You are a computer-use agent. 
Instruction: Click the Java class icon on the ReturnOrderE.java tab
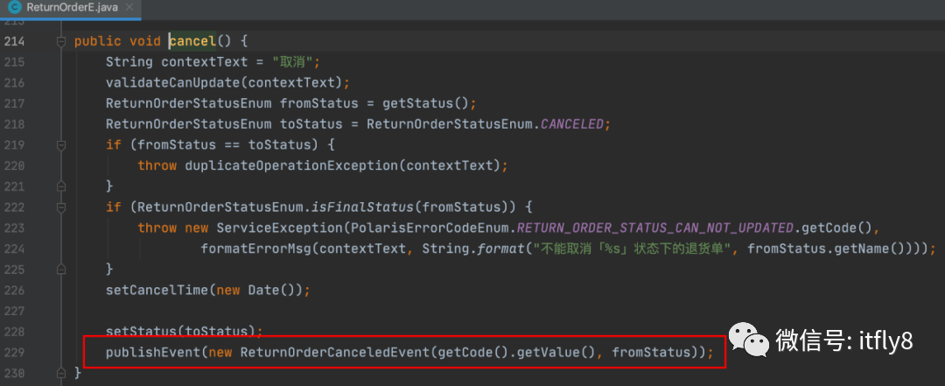[15, 9]
